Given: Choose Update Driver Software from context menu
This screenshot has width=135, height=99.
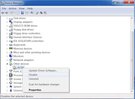Looking at the screenshot, I should pos(46,71).
